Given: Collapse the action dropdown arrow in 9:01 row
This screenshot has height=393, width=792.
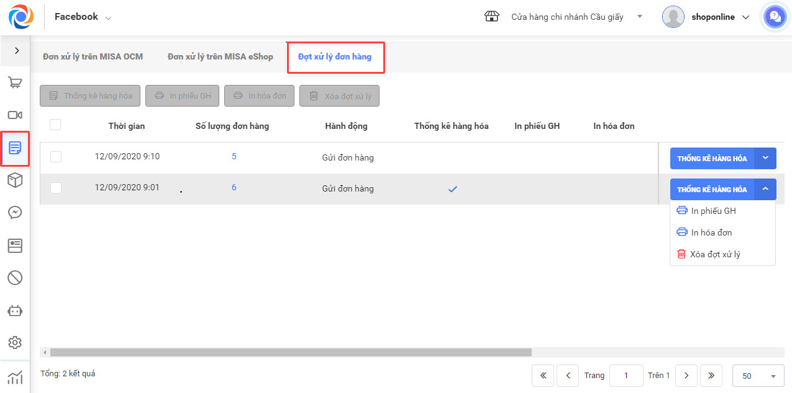Looking at the screenshot, I should point(765,190).
